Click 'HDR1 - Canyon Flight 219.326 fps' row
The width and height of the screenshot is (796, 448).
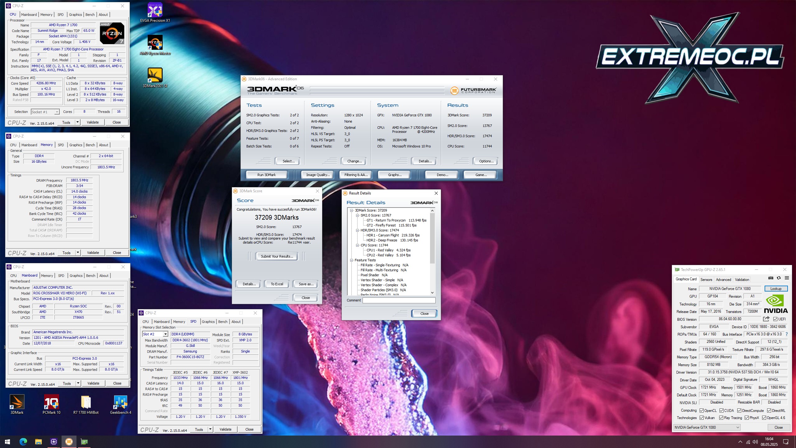[393, 235]
